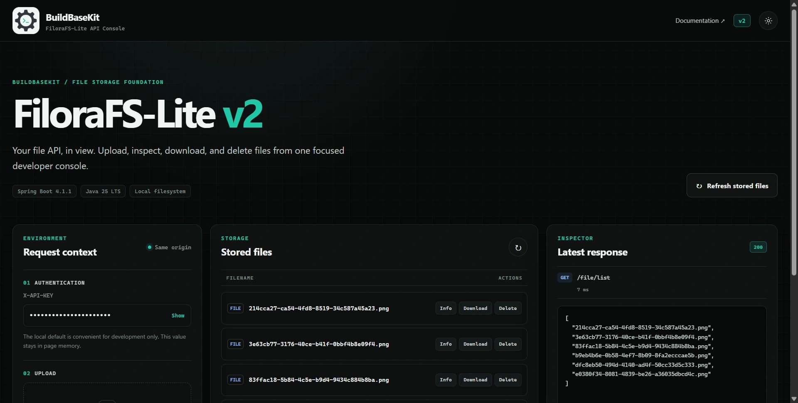
Task: Delete the 214cca27 png file
Action: (507, 308)
